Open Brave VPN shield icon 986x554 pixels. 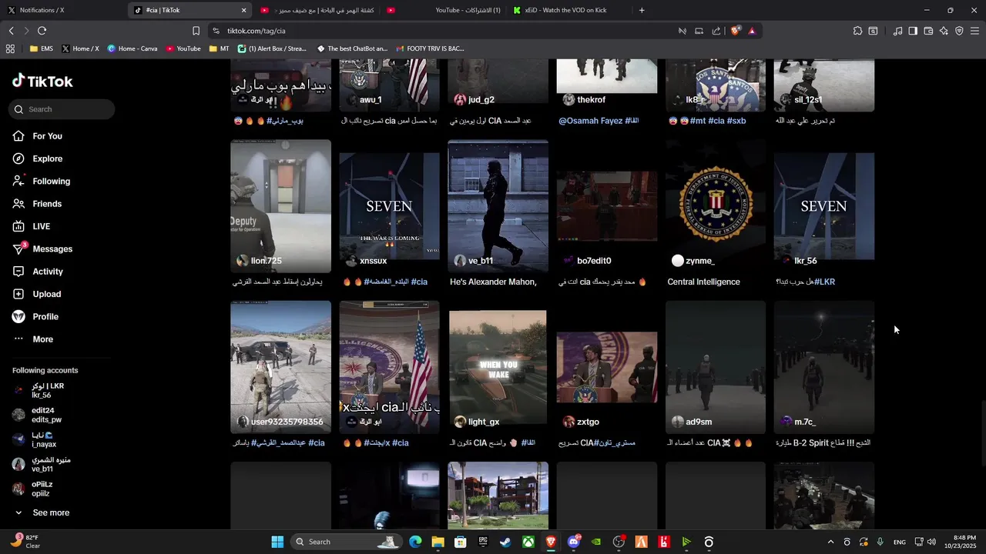click(x=959, y=31)
